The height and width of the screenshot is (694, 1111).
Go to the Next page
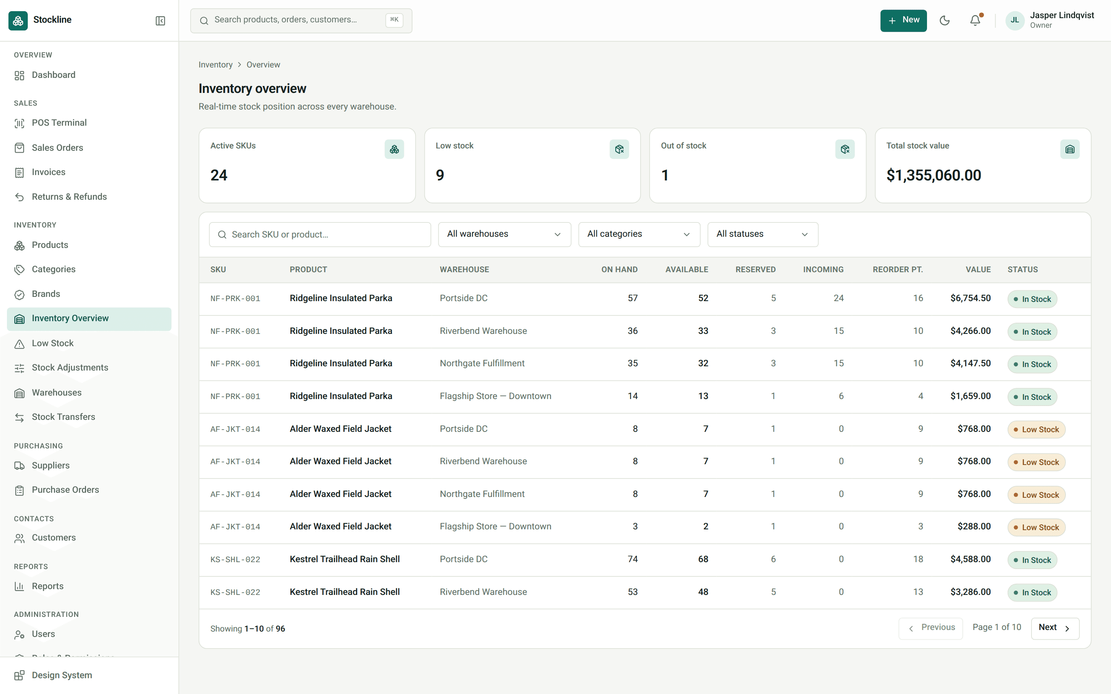click(x=1055, y=628)
